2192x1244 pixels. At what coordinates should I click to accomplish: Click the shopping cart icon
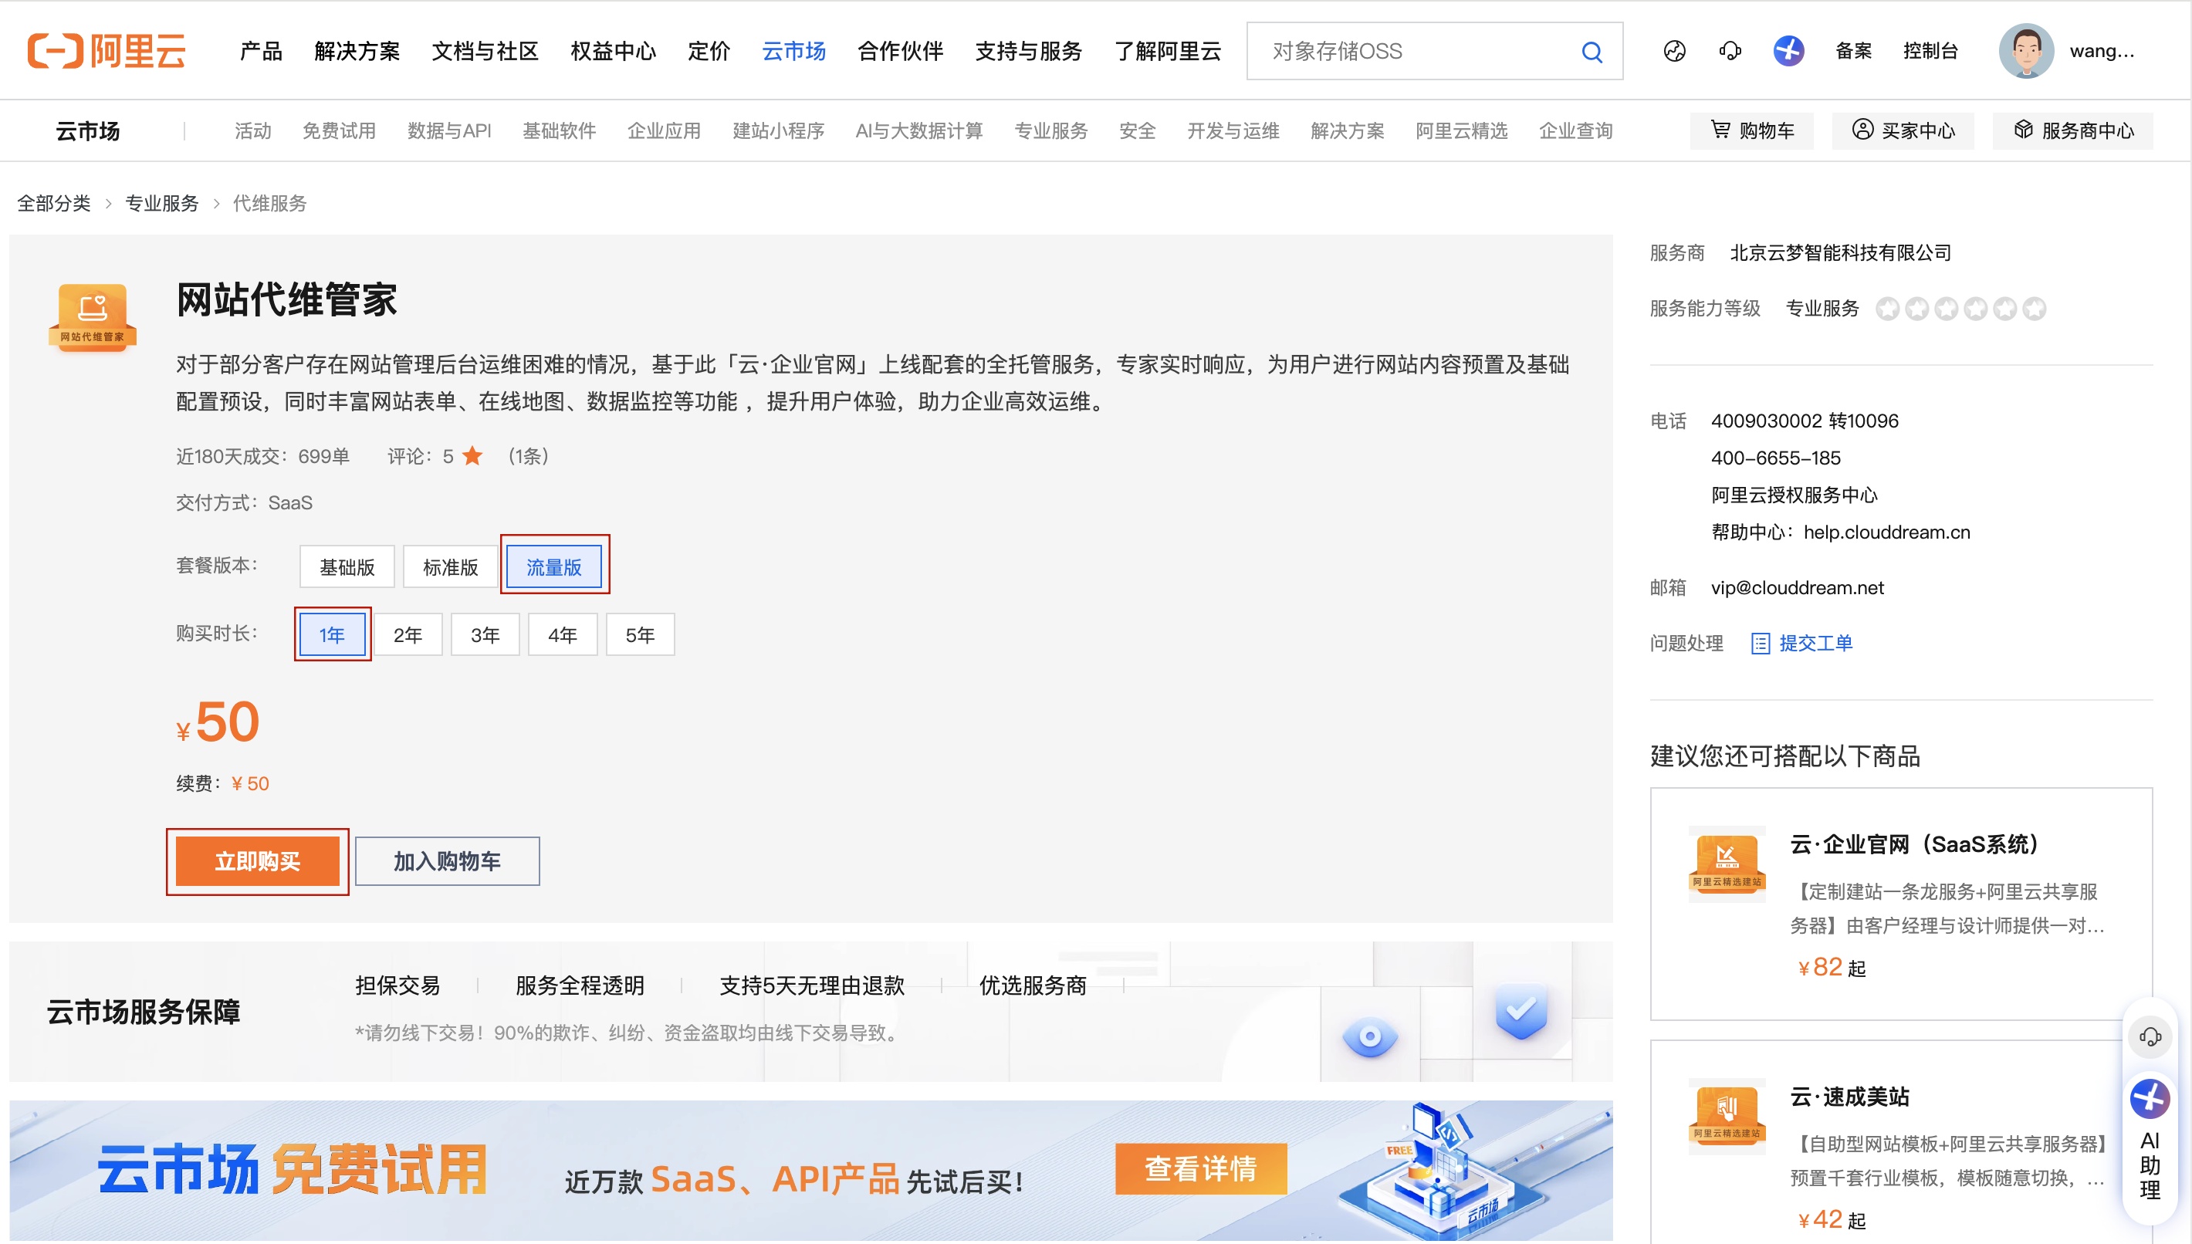[1720, 130]
